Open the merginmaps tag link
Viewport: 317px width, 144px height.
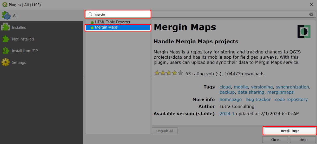pos(280,92)
